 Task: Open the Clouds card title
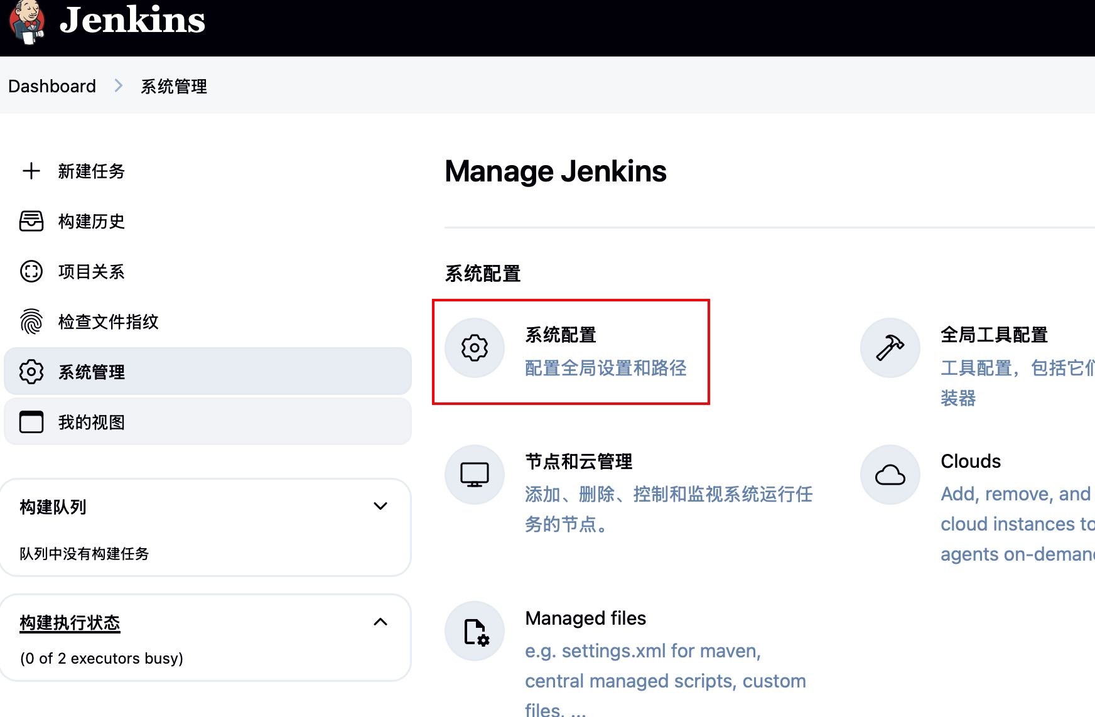[x=971, y=461]
